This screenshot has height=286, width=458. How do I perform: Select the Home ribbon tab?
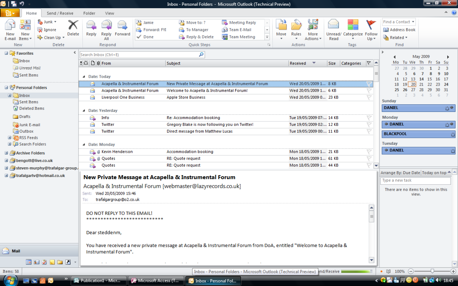31,13
